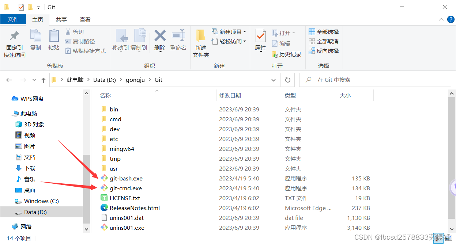Screen dimensions: 456x244
Task: Switch to the Home tab
Action: click(38, 19)
